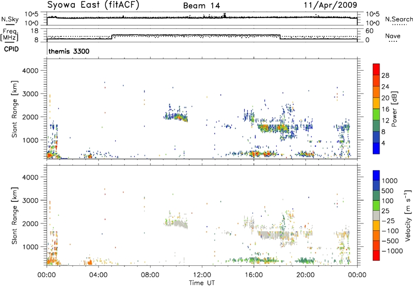413x286 pixels.
Task: Click the '4000' tick of the power panel
Action: pyautogui.click(x=30, y=71)
